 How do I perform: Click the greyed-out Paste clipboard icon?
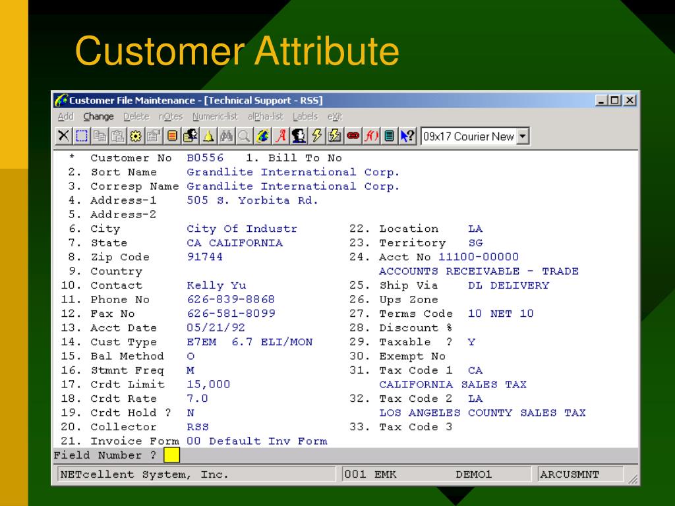pos(117,136)
